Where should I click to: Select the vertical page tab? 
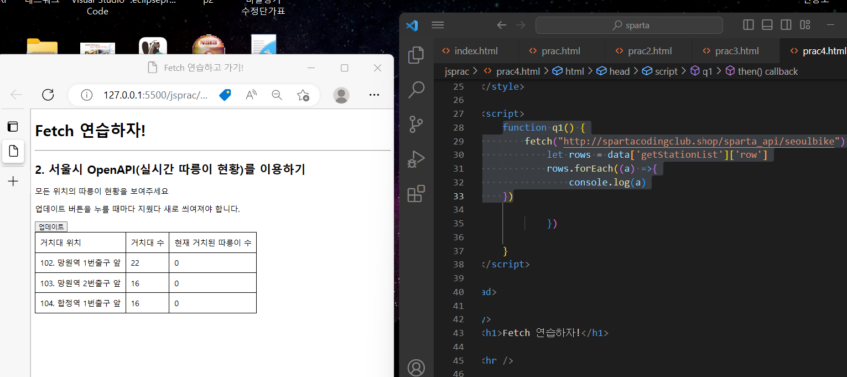point(13,151)
